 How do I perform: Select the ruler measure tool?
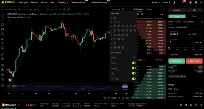pyautogui.click(x=3, y=54)
